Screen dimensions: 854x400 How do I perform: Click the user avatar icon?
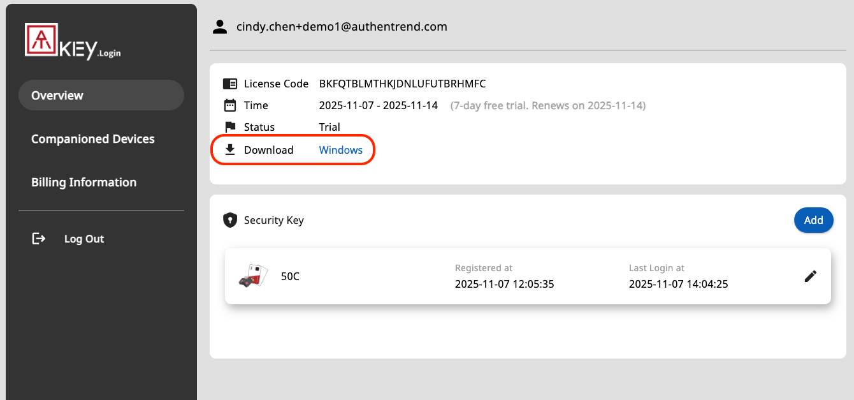point(220,26)
